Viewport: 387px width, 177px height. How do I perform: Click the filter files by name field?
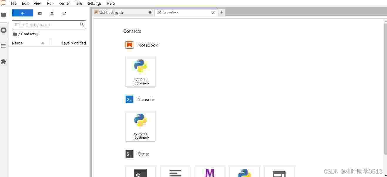point(49,25)
